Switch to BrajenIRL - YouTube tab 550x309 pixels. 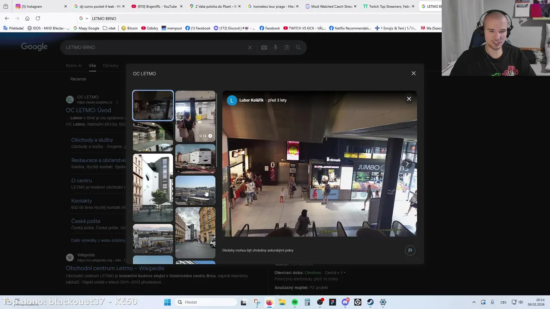click(x=156, y=6)
